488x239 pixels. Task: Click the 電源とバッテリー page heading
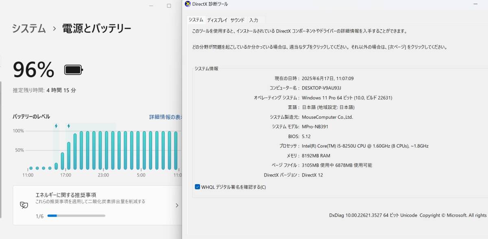(96, 28)
